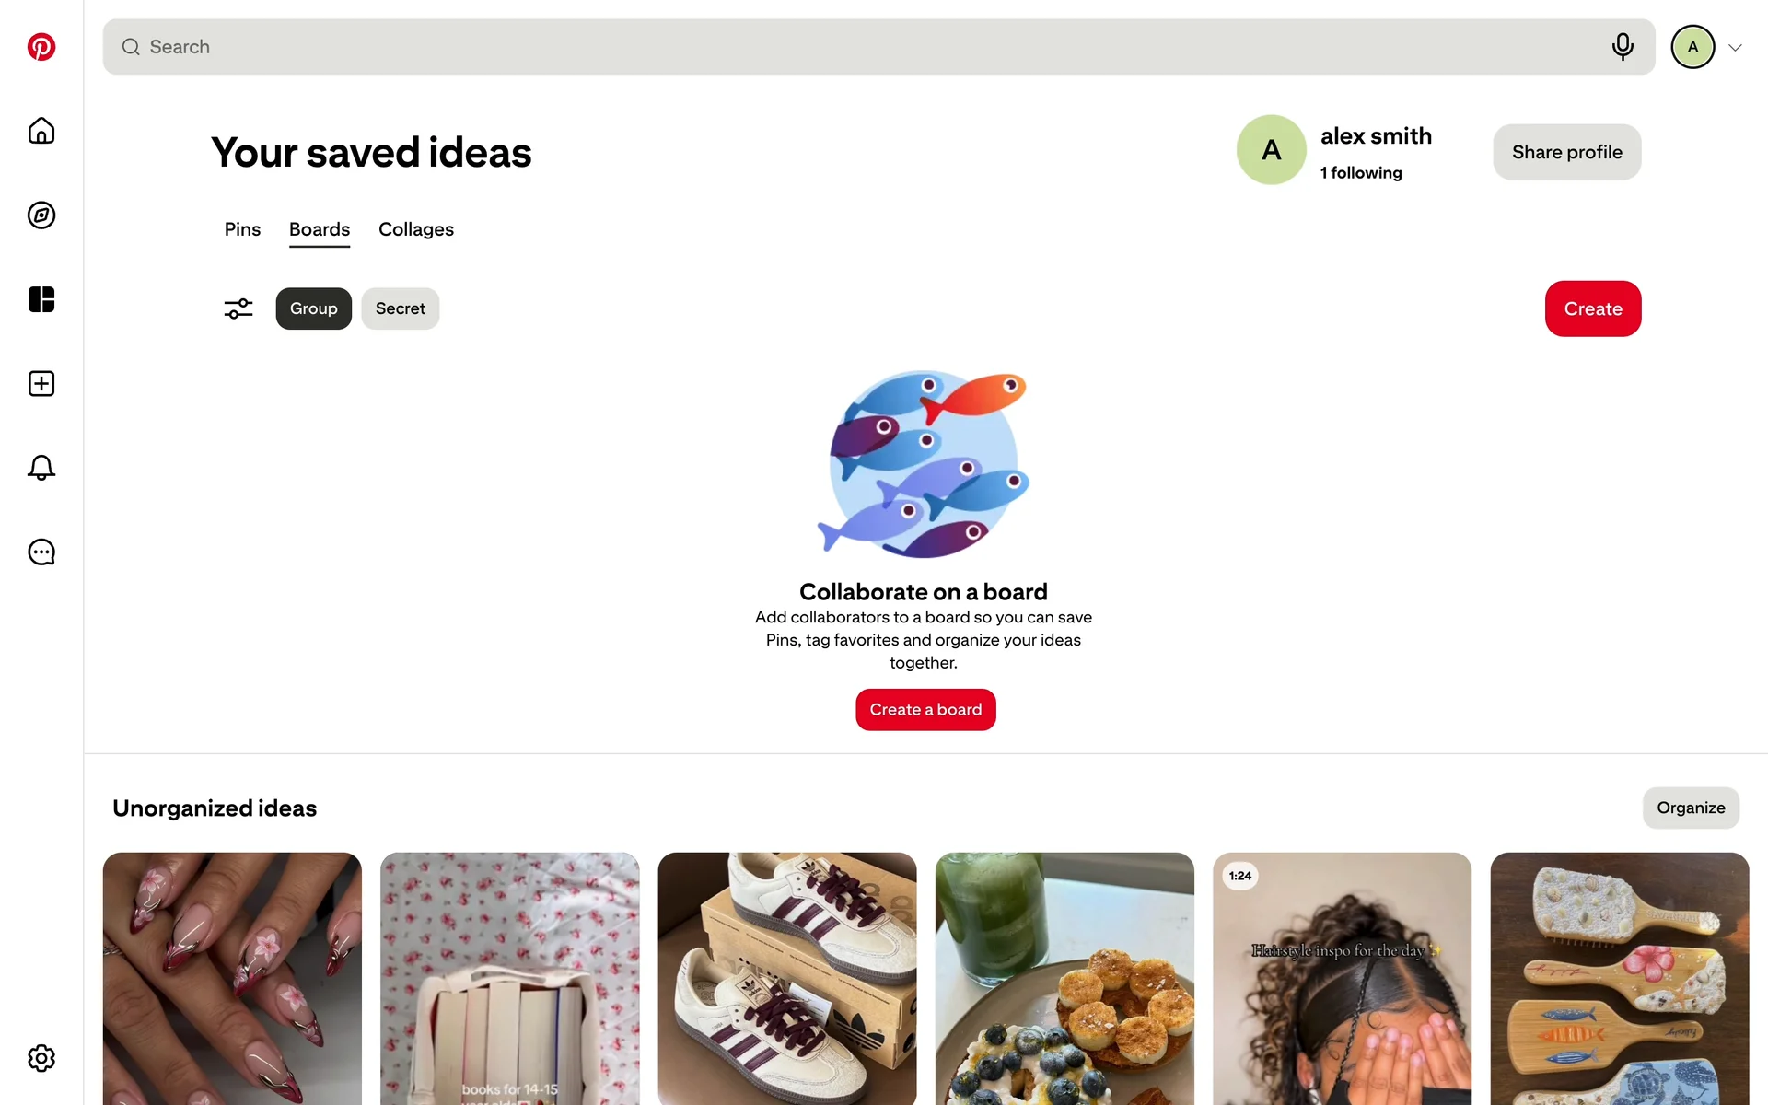Go to the Home feed icon

click(41, 131)
